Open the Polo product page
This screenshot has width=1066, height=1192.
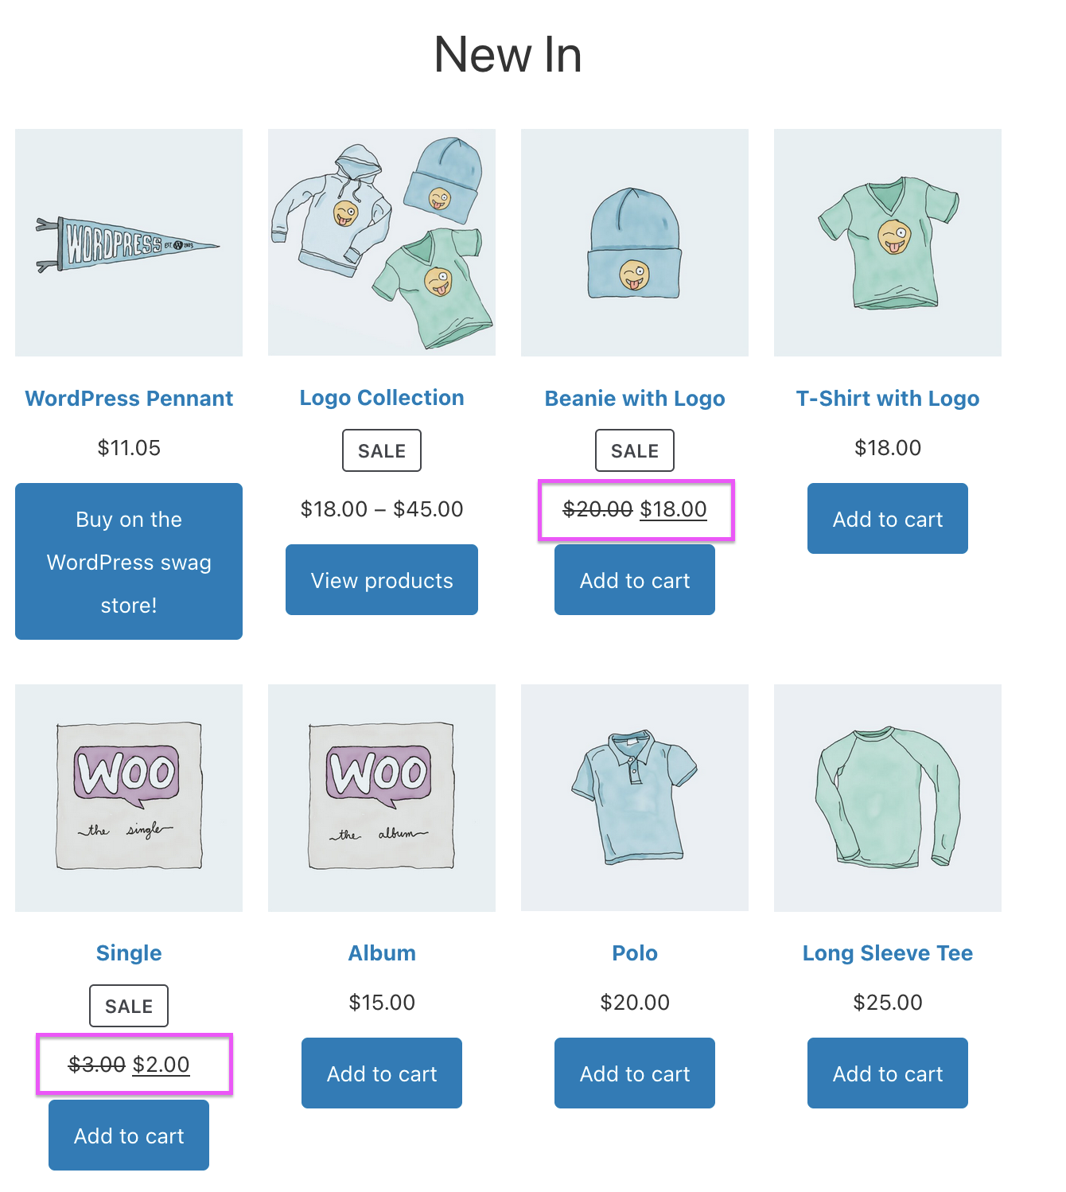coord(634,952)
